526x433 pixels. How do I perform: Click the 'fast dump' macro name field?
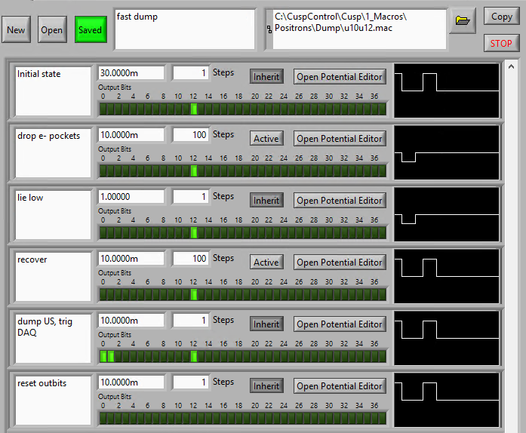click(185, 29)
